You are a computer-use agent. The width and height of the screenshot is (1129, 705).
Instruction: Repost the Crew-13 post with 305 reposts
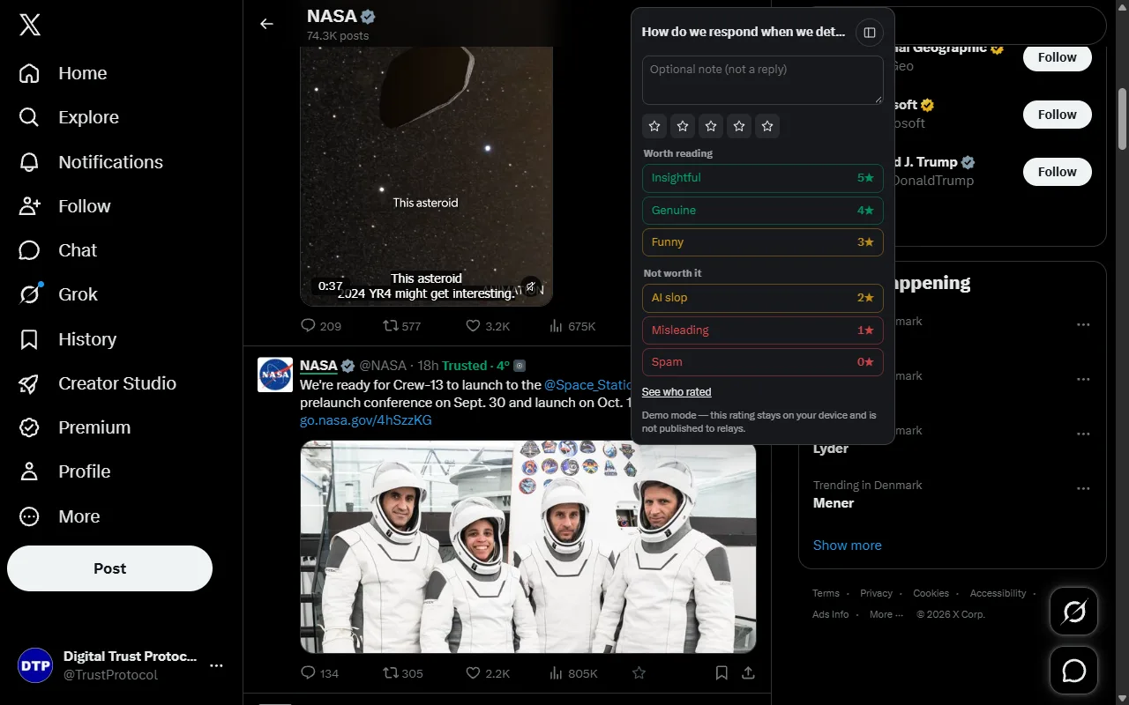402,673
